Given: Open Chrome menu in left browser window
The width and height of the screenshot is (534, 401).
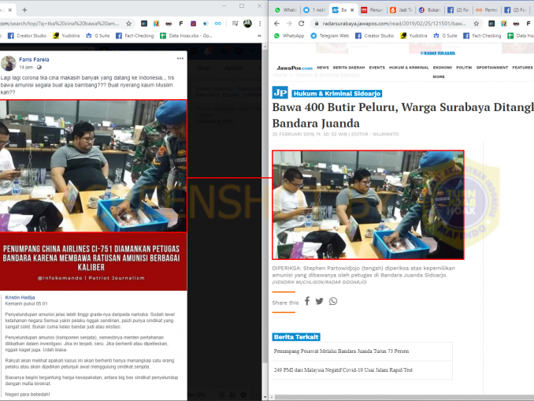Looking at the screenshot, I should click(x=260, y=24).
